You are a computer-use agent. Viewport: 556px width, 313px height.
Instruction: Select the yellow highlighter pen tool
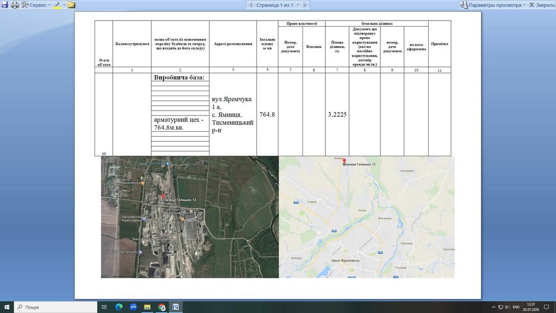(x=57, y=5)
